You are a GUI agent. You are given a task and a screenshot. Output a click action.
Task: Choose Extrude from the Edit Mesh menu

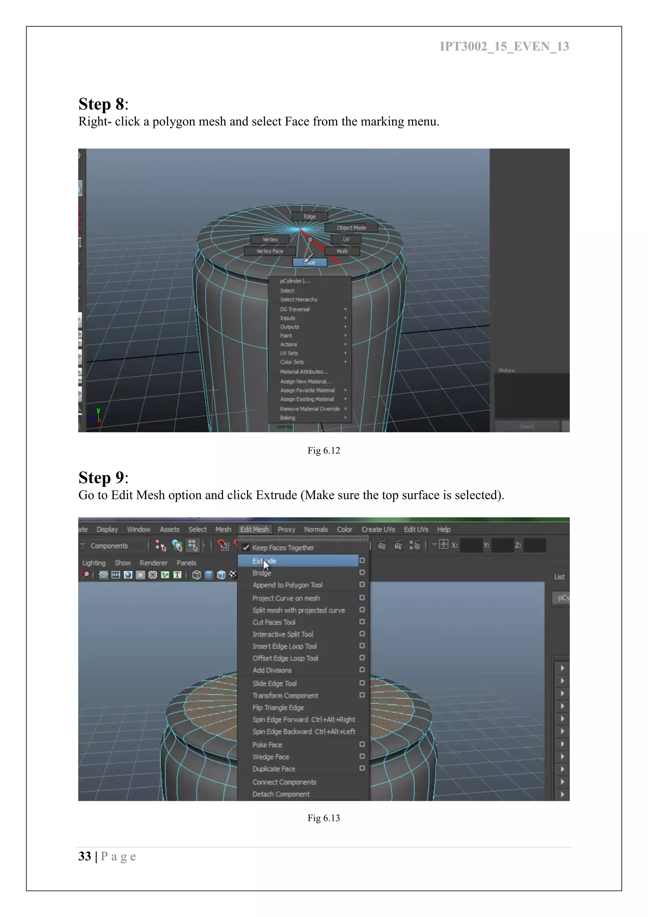298,561
